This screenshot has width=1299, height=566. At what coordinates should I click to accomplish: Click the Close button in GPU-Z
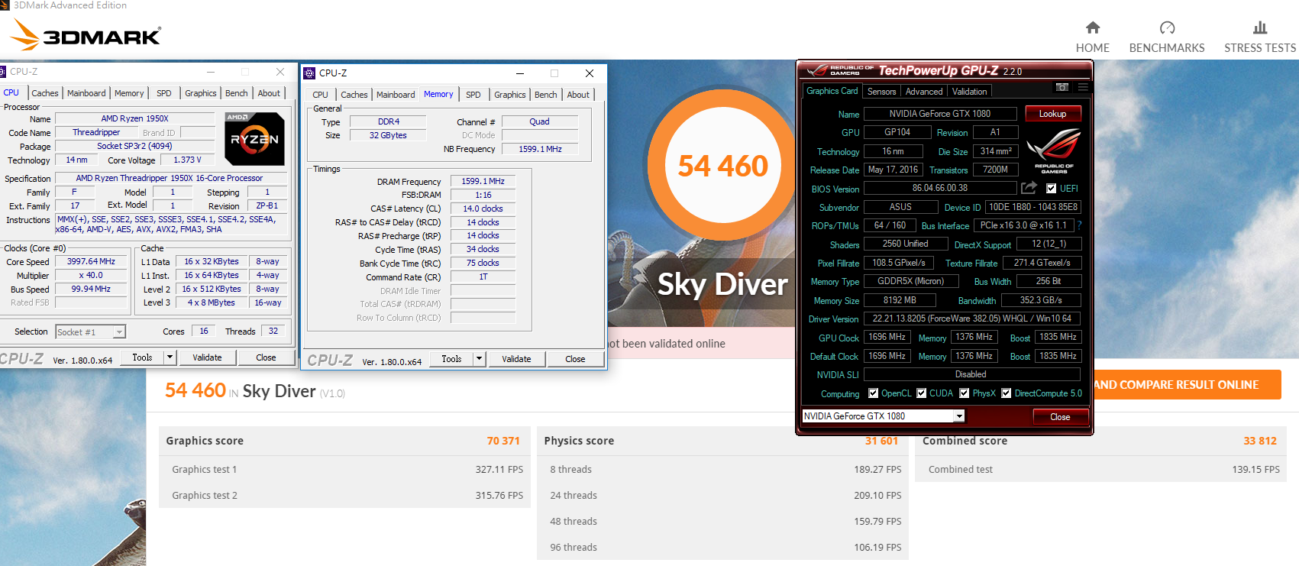point(1060,416)
